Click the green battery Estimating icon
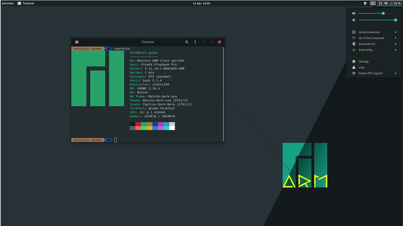Viewport: 403px width, 226px height. (x=354, y=50)
